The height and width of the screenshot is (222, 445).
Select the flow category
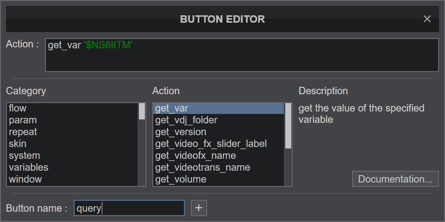click(72, 108)
